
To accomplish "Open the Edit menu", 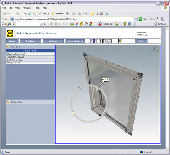I will tap(10, 8).
